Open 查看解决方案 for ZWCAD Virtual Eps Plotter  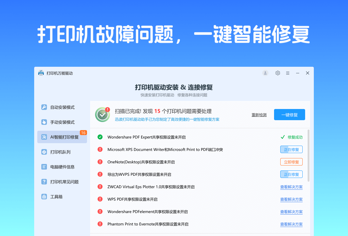click(x=291, y=187)
